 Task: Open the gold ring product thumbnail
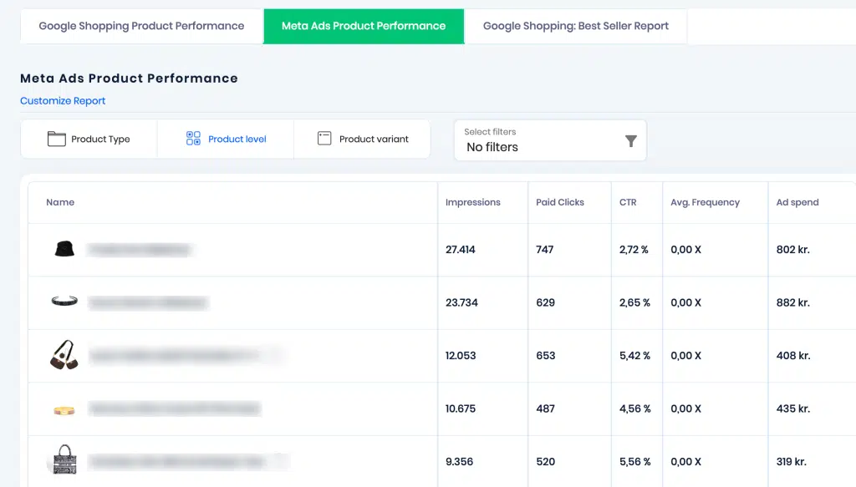point(64,410)
